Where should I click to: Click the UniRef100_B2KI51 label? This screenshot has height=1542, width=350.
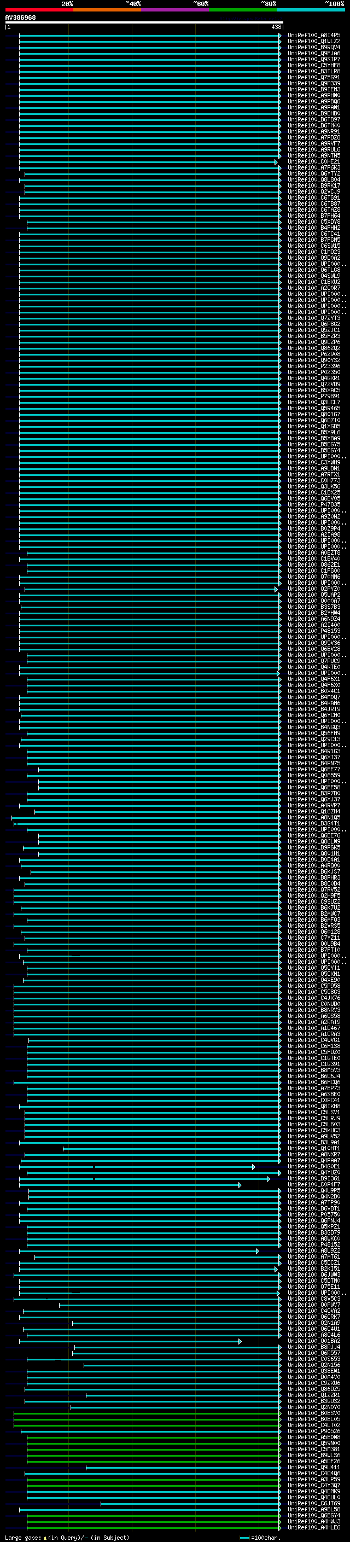click(313, 1268)
